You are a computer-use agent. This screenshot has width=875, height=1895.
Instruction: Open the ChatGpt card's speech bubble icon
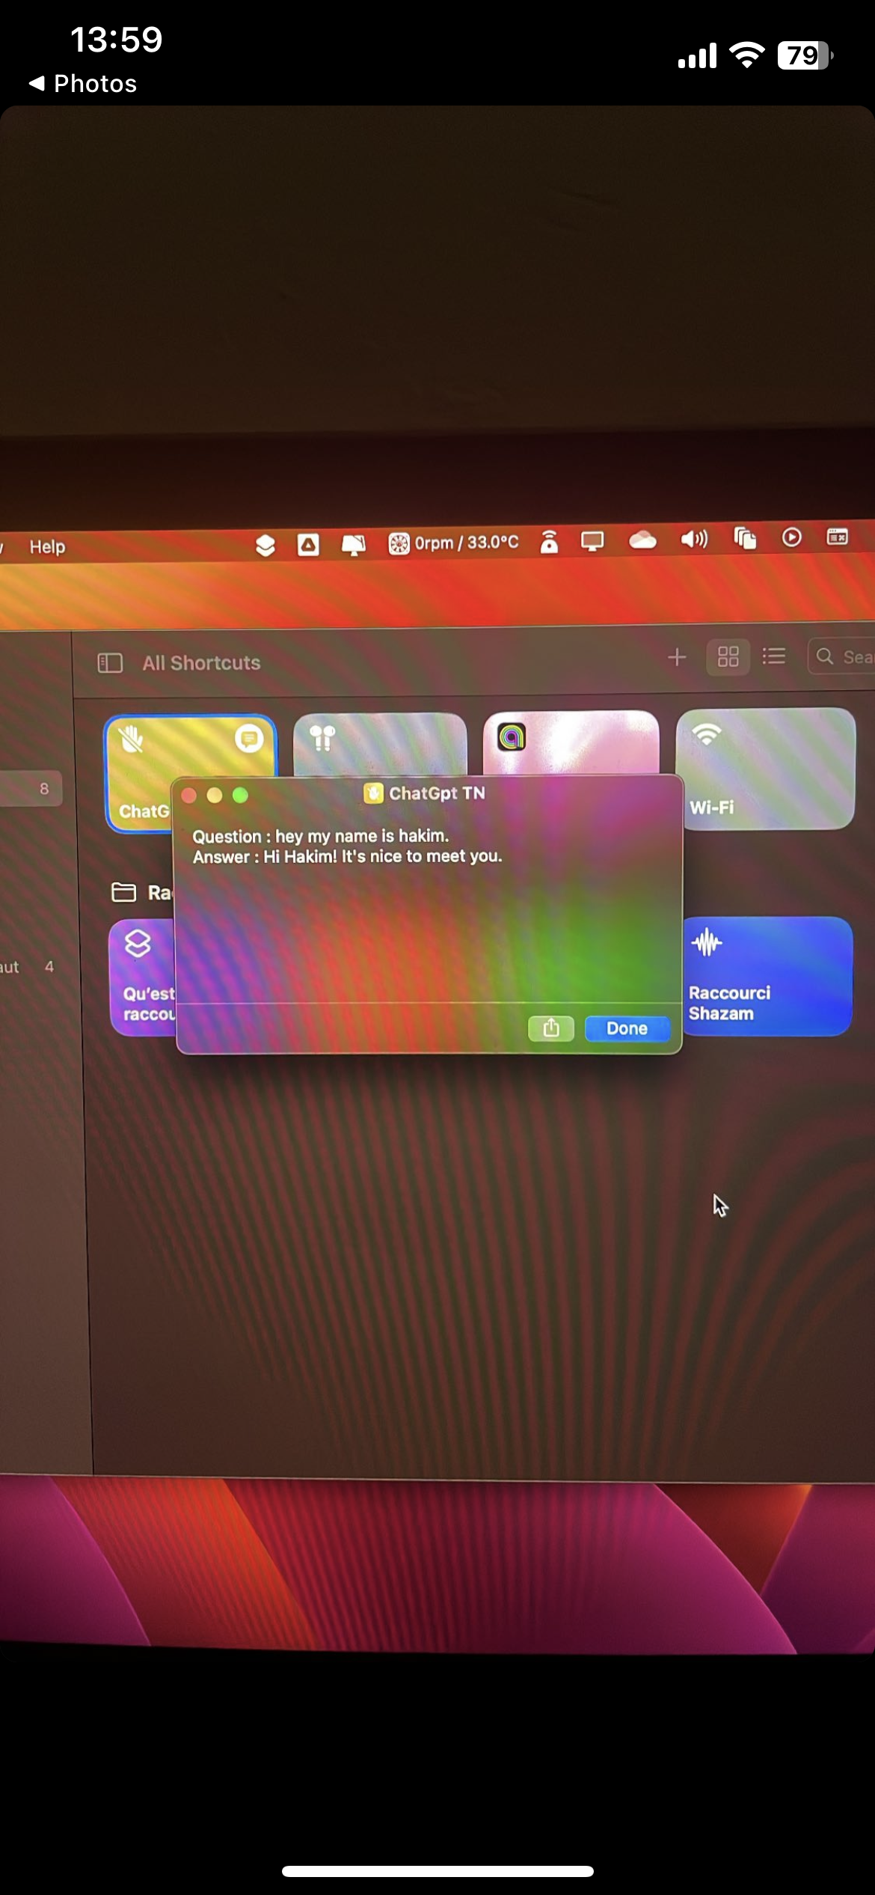249,739
